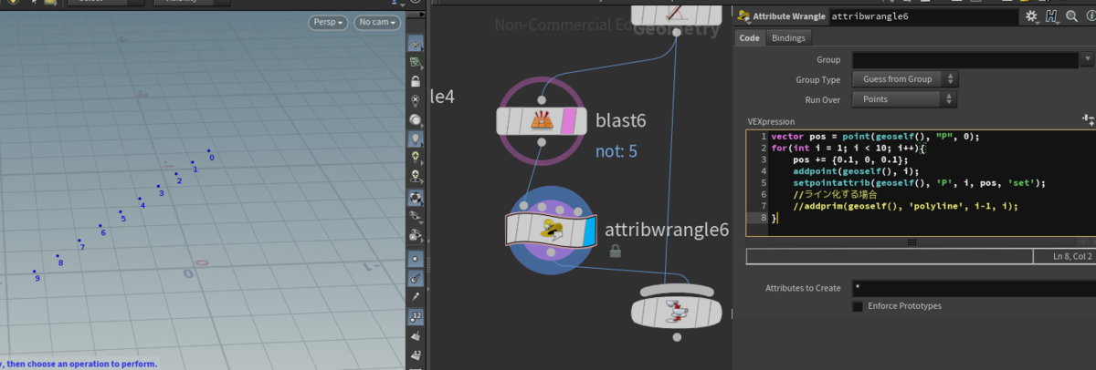Switch to the Code tab

pyautogui.click(x=749, y=38)
